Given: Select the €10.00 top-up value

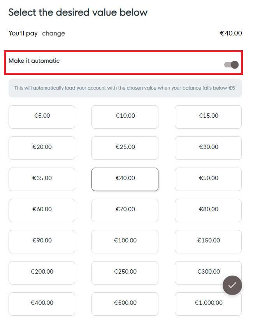Looking at the screenshot, I should (x=125, y=117).
